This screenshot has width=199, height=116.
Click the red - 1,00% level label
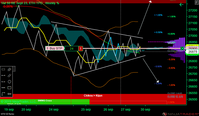pos(171,85)
